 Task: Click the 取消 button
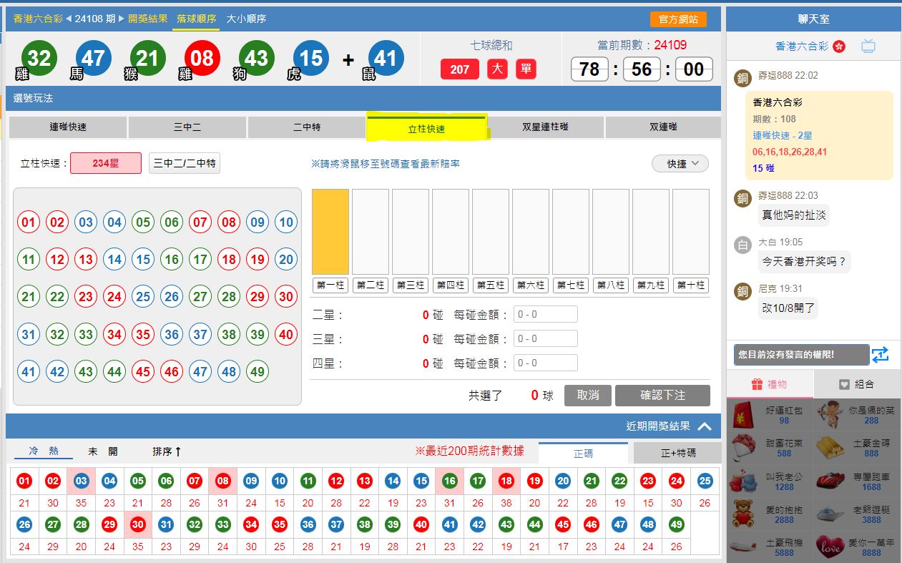(587, 396)
